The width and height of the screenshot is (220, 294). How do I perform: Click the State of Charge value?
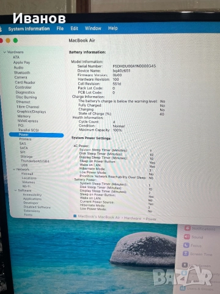[162, 114]
